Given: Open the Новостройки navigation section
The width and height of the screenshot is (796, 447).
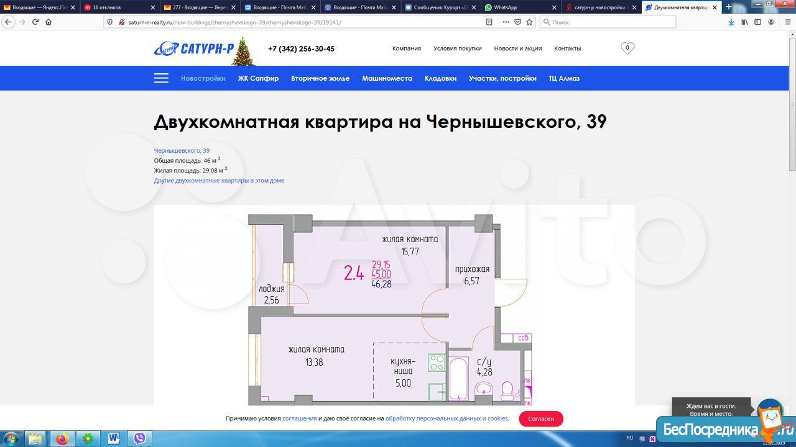Looking at the screenshot, I should [203, 78].
